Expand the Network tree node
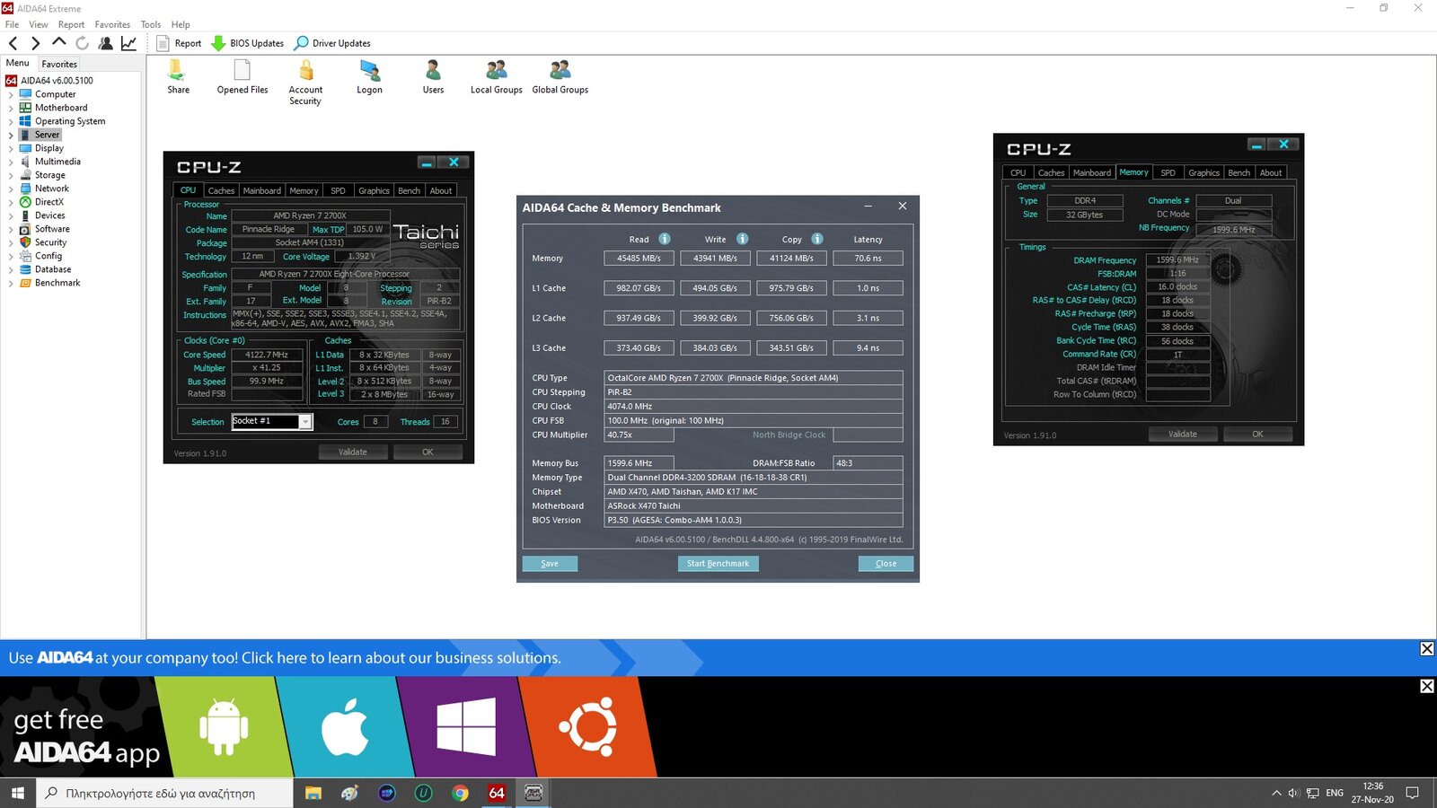1437x808 pixels. coord(11,189)
